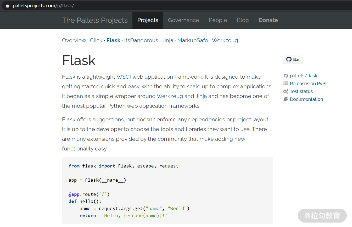Open the MarkupSafe project page
The width and height of the screenshot is (352, 227).
(193, 40)
